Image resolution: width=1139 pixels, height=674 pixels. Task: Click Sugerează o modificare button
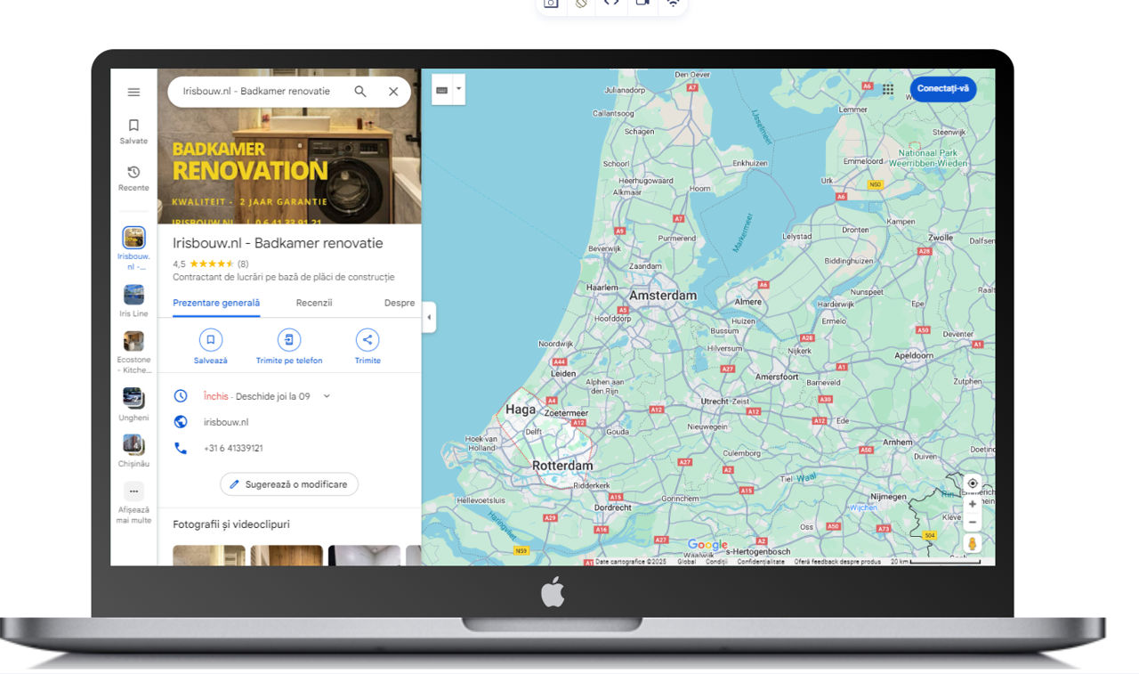pos(289,484)
